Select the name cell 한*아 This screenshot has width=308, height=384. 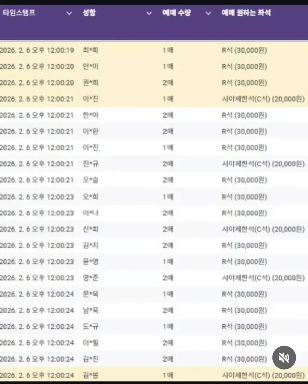[91, 115]
